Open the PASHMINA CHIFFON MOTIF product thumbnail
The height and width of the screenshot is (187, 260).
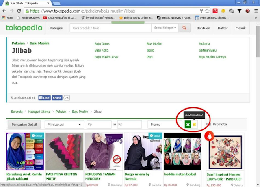pos(65,151)
